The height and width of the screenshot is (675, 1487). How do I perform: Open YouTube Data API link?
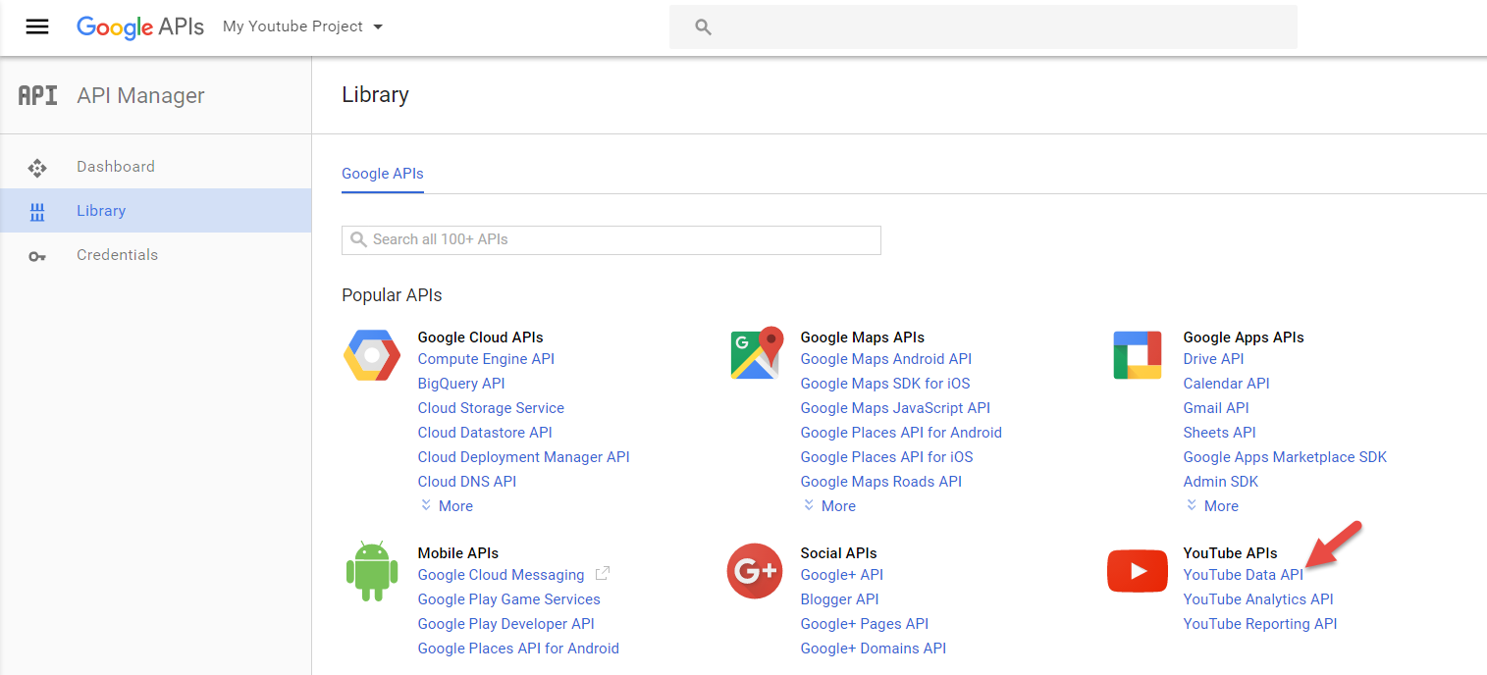tap(1244, 575)
